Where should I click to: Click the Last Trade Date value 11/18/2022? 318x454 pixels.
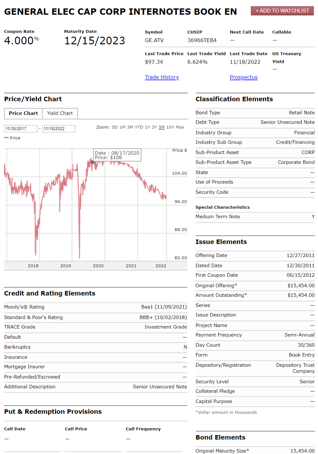tap(245, 62)
